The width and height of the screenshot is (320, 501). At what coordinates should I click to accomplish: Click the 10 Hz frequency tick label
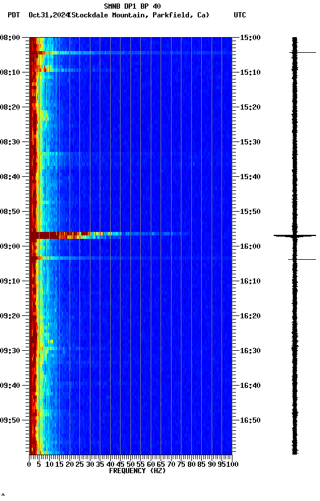tap(49, 465)
